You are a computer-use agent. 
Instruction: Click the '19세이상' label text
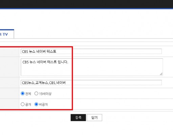click(45, 93)
